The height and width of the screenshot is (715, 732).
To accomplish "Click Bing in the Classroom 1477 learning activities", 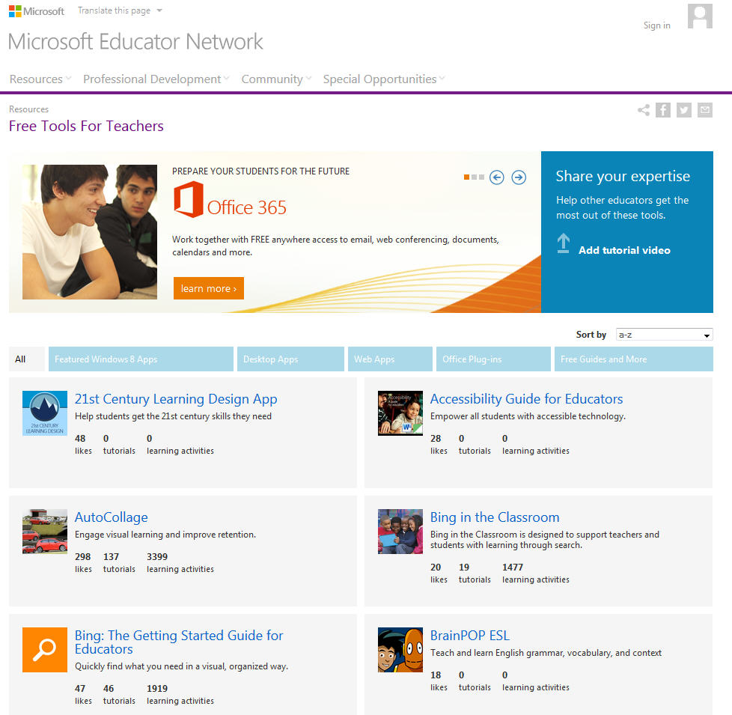I will tap(513, 567).
